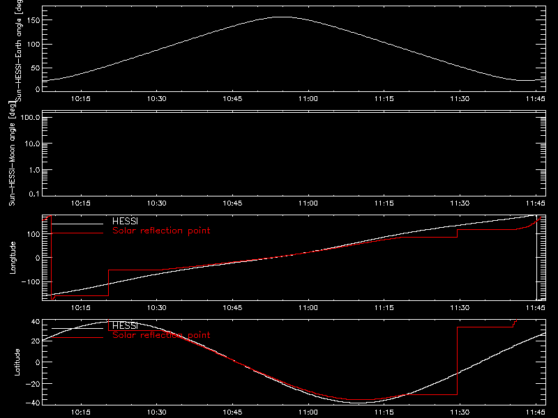Viewport: 558px width, 418px height.
Task: Click peak of the Sun-HESSI-Earth angle curve
Action: [x=283, y=17]
